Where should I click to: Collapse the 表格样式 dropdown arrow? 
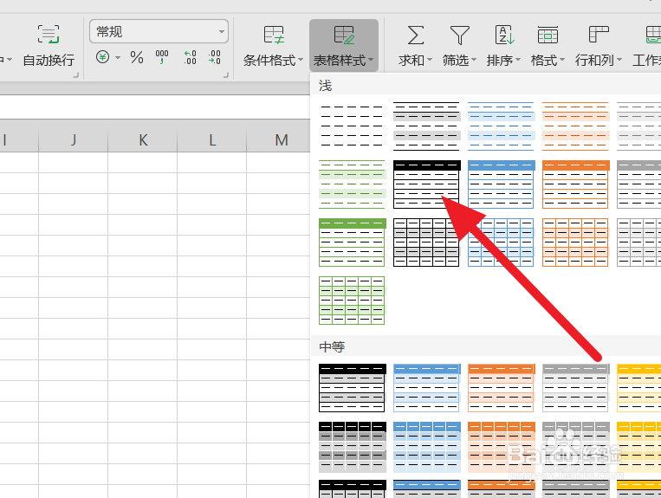click(x=371, y=60)
